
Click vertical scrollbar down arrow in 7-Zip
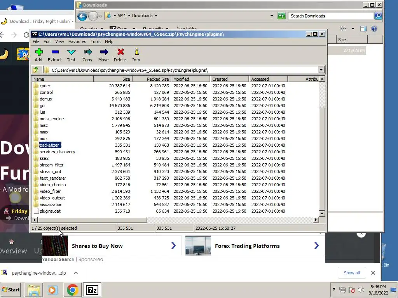click(322, 213)
